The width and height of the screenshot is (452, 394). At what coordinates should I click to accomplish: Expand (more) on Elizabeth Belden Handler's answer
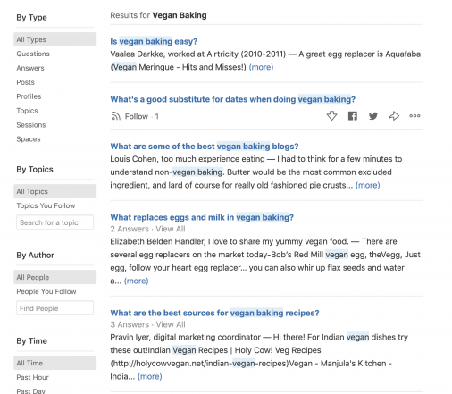(137, 281)
